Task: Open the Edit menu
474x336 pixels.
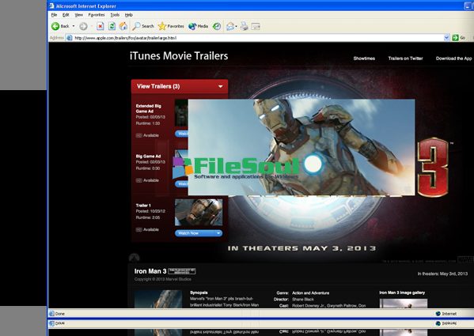Action: click(66, 15)
